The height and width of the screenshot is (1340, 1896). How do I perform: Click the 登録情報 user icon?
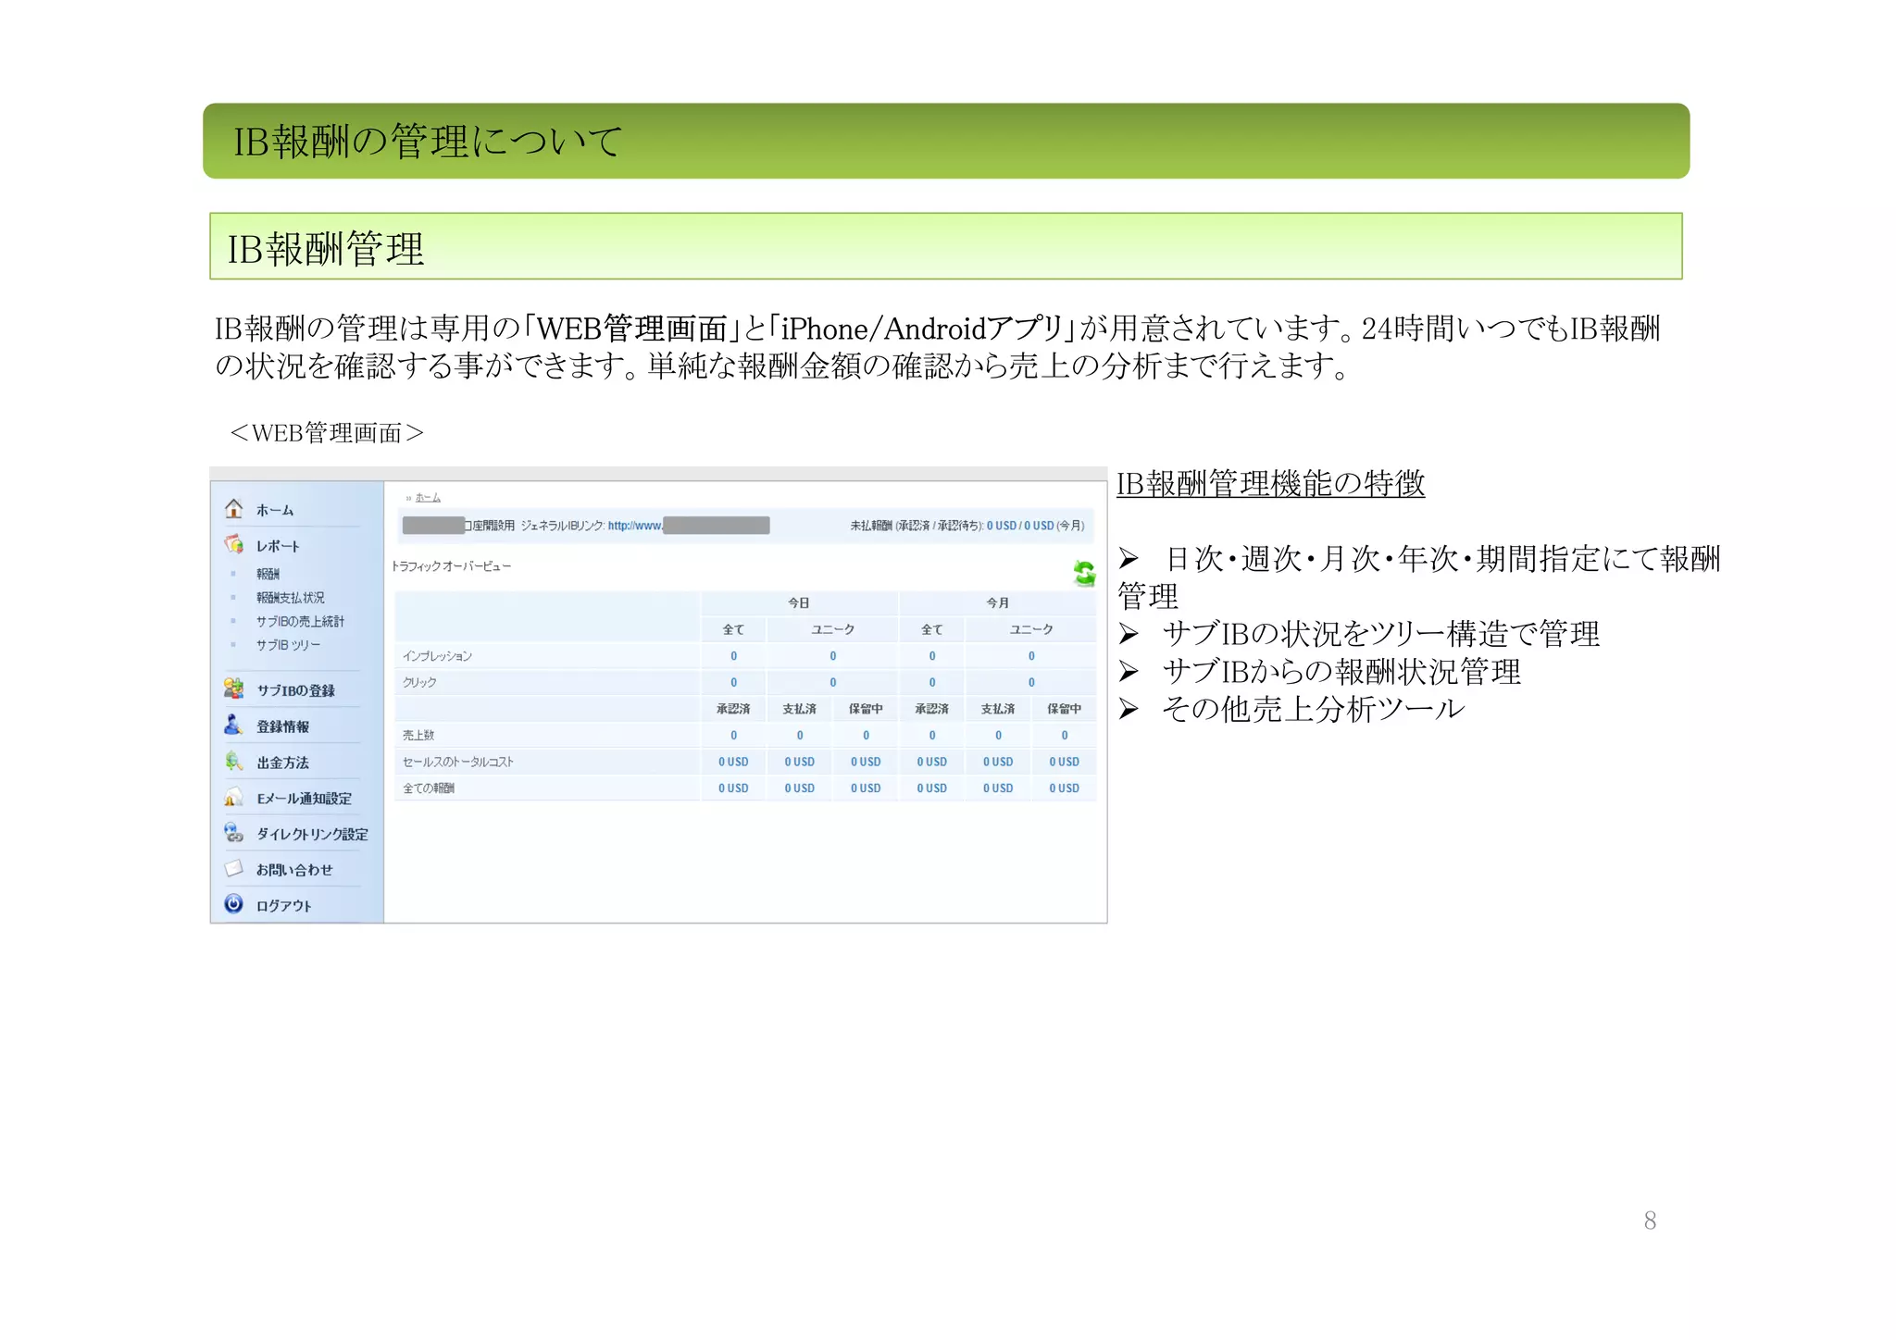[x=234, y=725]
